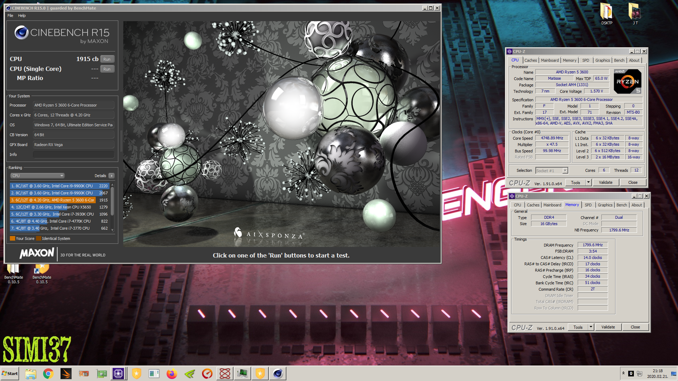Open the Socket #1 selection dropdown
This screenshot has width=678, height=381.
(552, 171)
